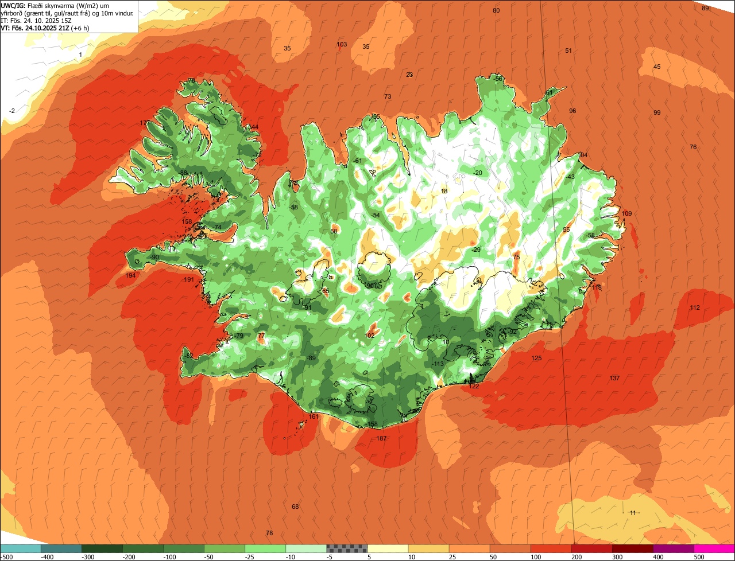
Task: Click the map value 99
Action: tap(657, 113)
